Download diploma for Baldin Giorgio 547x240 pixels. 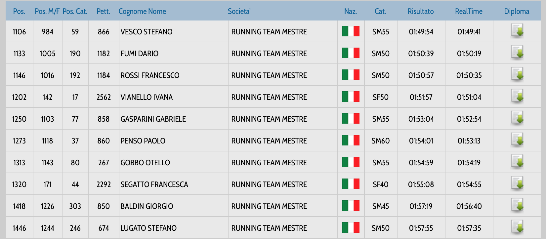[x=517, y=205]
